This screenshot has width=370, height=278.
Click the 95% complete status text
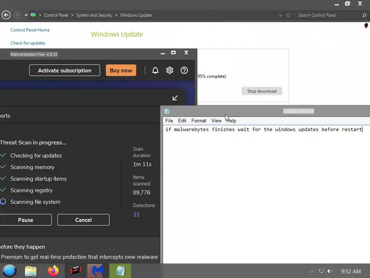pos(212,76)
